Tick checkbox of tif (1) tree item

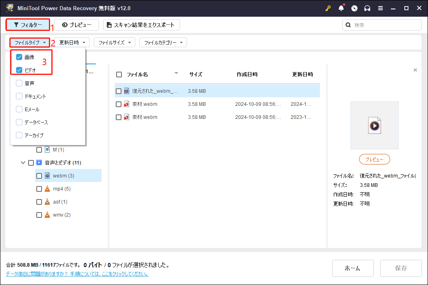[39, 150]
